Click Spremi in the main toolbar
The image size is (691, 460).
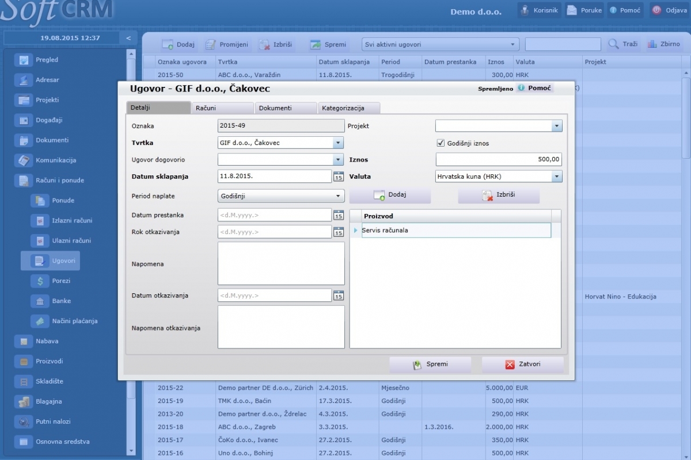pos(328,44)
